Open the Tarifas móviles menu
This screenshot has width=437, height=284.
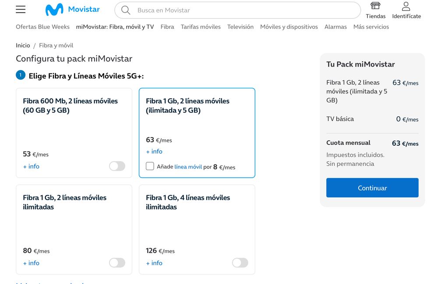tap(201, 27)
